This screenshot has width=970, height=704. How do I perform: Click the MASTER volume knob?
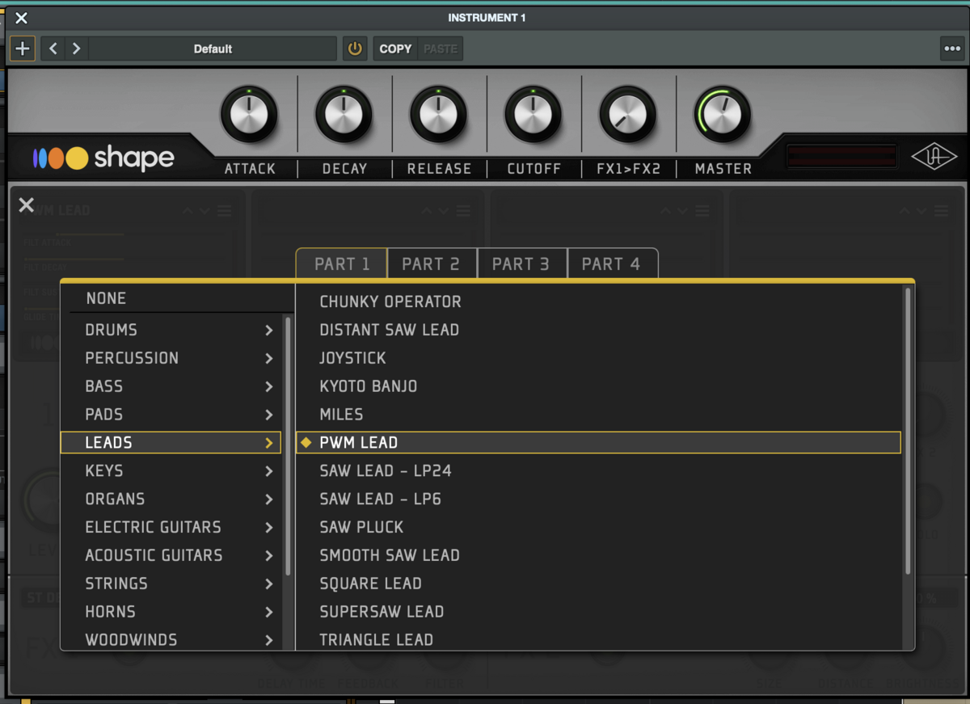click(722, 115)
